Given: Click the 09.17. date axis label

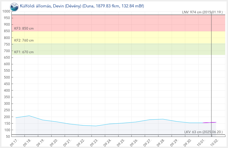Looking at the screenshot, I should [x=14, y=142].
